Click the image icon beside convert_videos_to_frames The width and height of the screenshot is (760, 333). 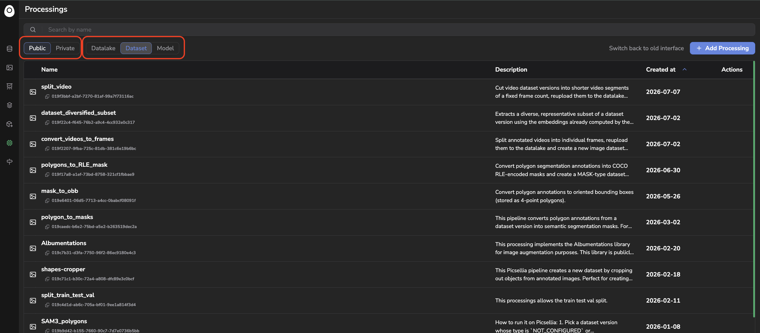33,144
